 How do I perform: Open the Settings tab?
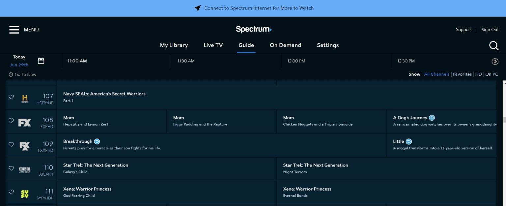(x=328, y=45)
